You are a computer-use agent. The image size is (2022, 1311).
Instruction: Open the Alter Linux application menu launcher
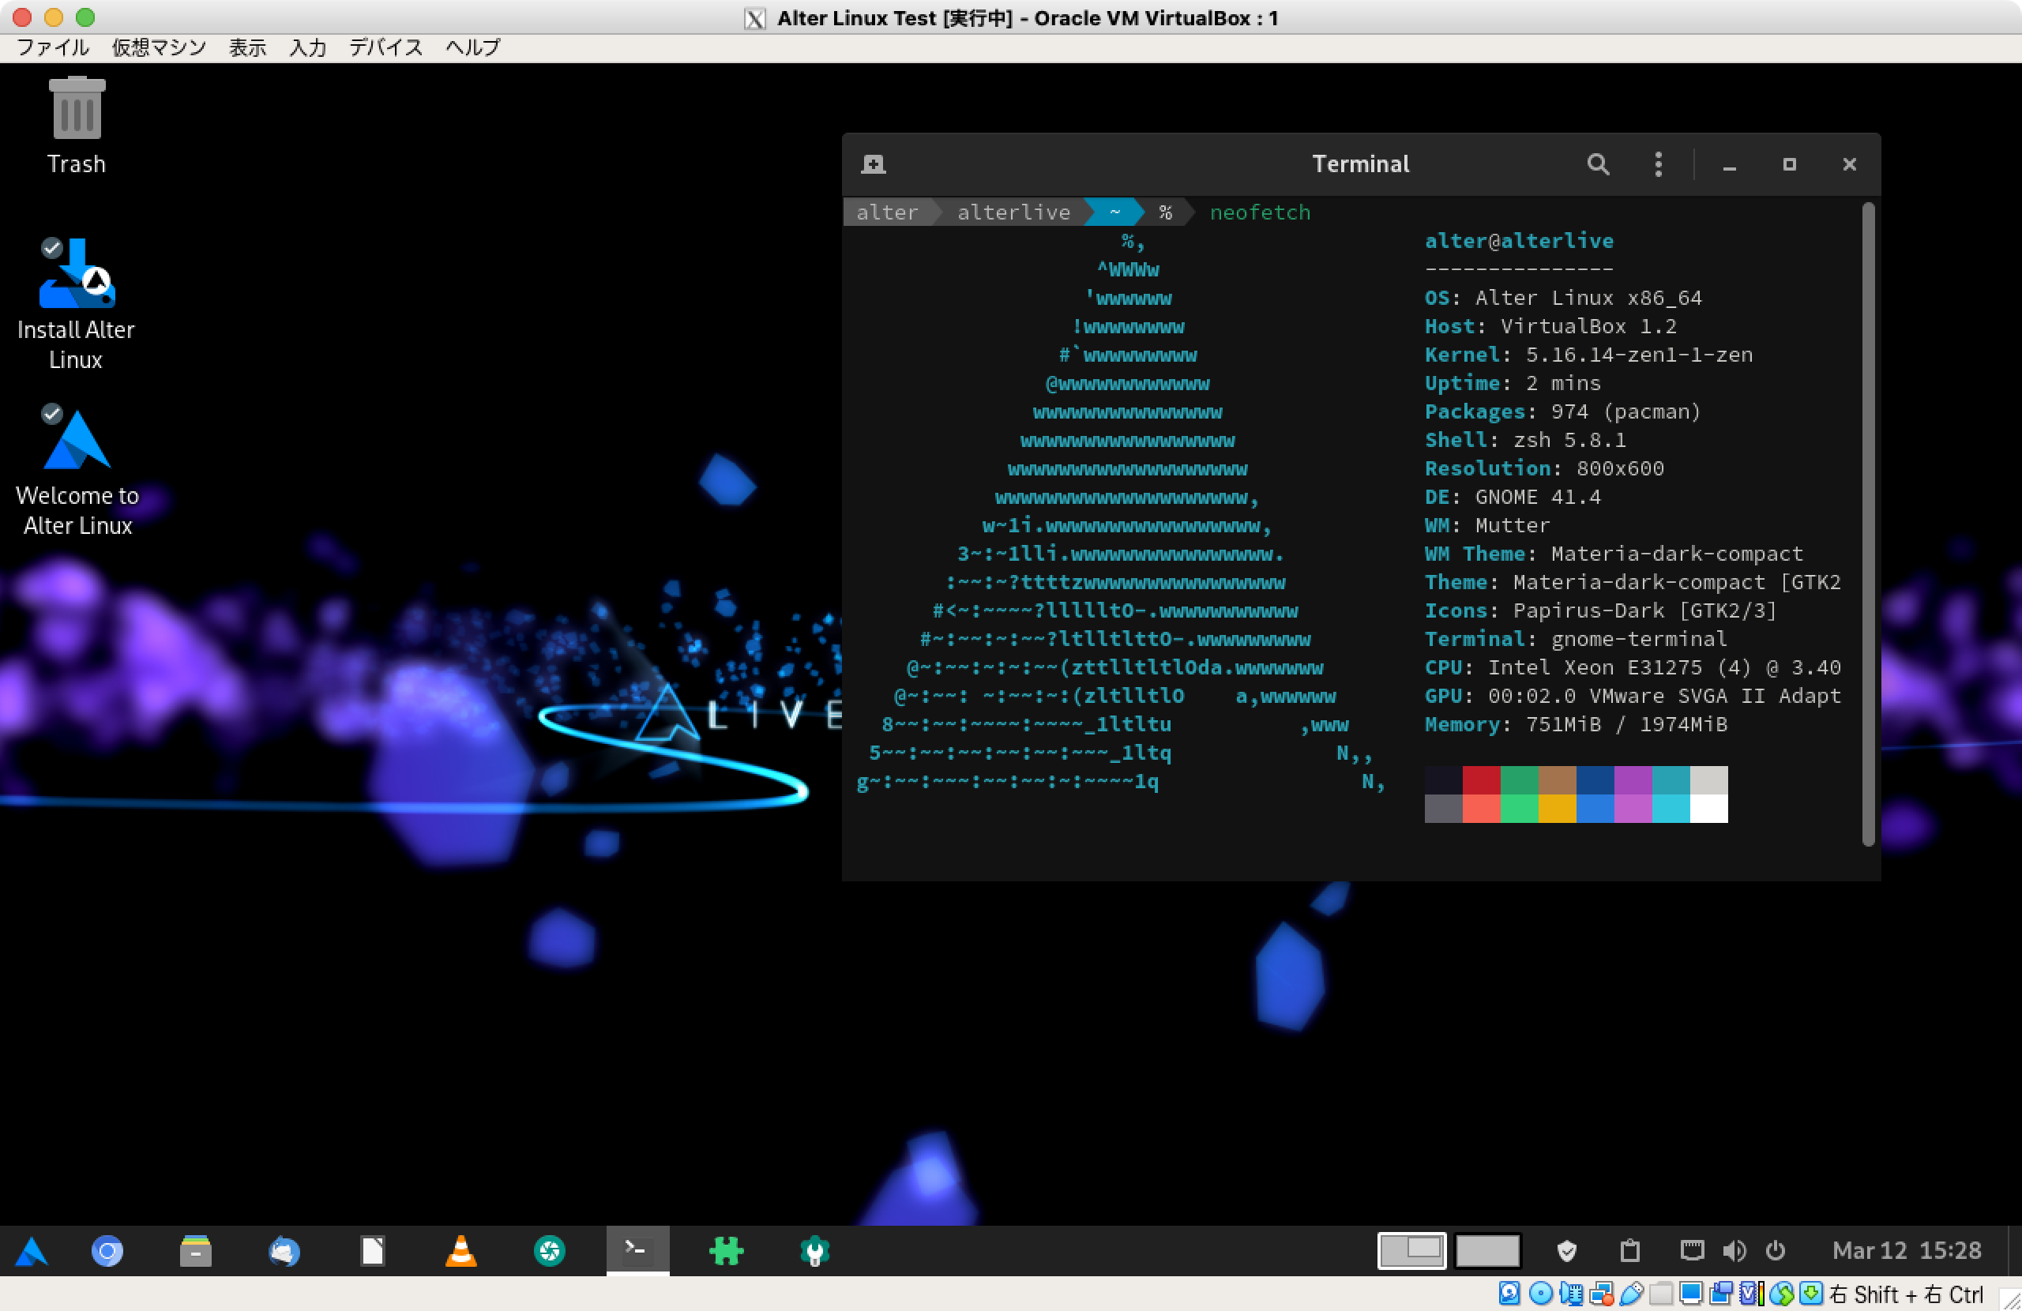(32, 1251)
